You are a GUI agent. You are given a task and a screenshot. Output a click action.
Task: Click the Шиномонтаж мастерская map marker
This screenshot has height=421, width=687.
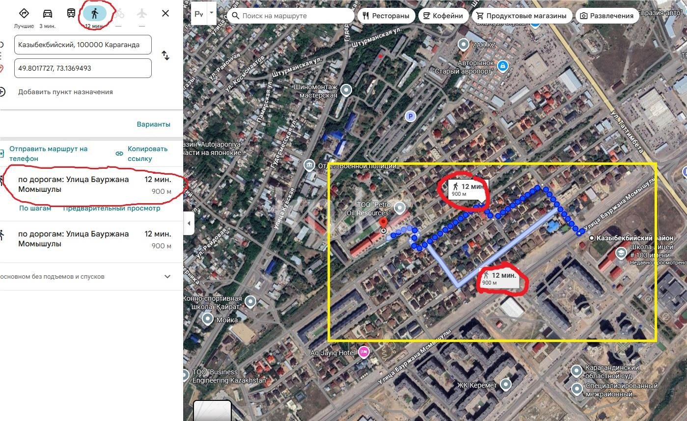(x=347, y=90)
